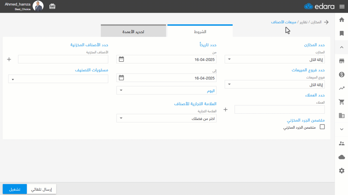Open calendar picker for the من date
Image resolution: width=348 pixels, height=195 pixels.
121,59
